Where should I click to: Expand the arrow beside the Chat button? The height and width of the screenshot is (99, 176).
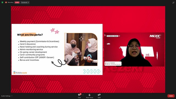[83, 95]
